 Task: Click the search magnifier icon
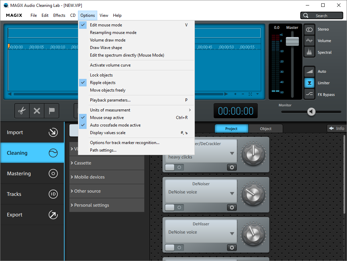[306, 15]
